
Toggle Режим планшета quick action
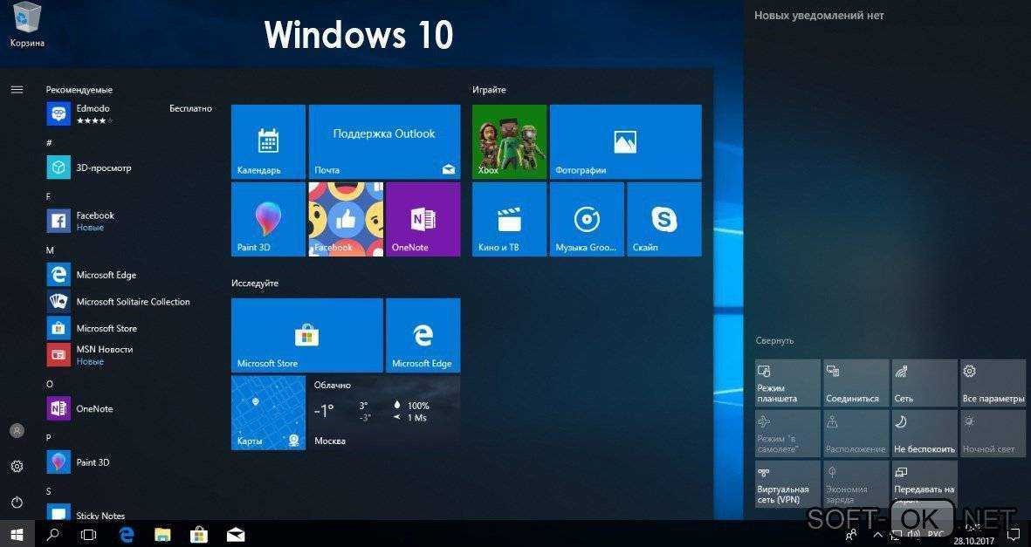(x=787, y=383)
